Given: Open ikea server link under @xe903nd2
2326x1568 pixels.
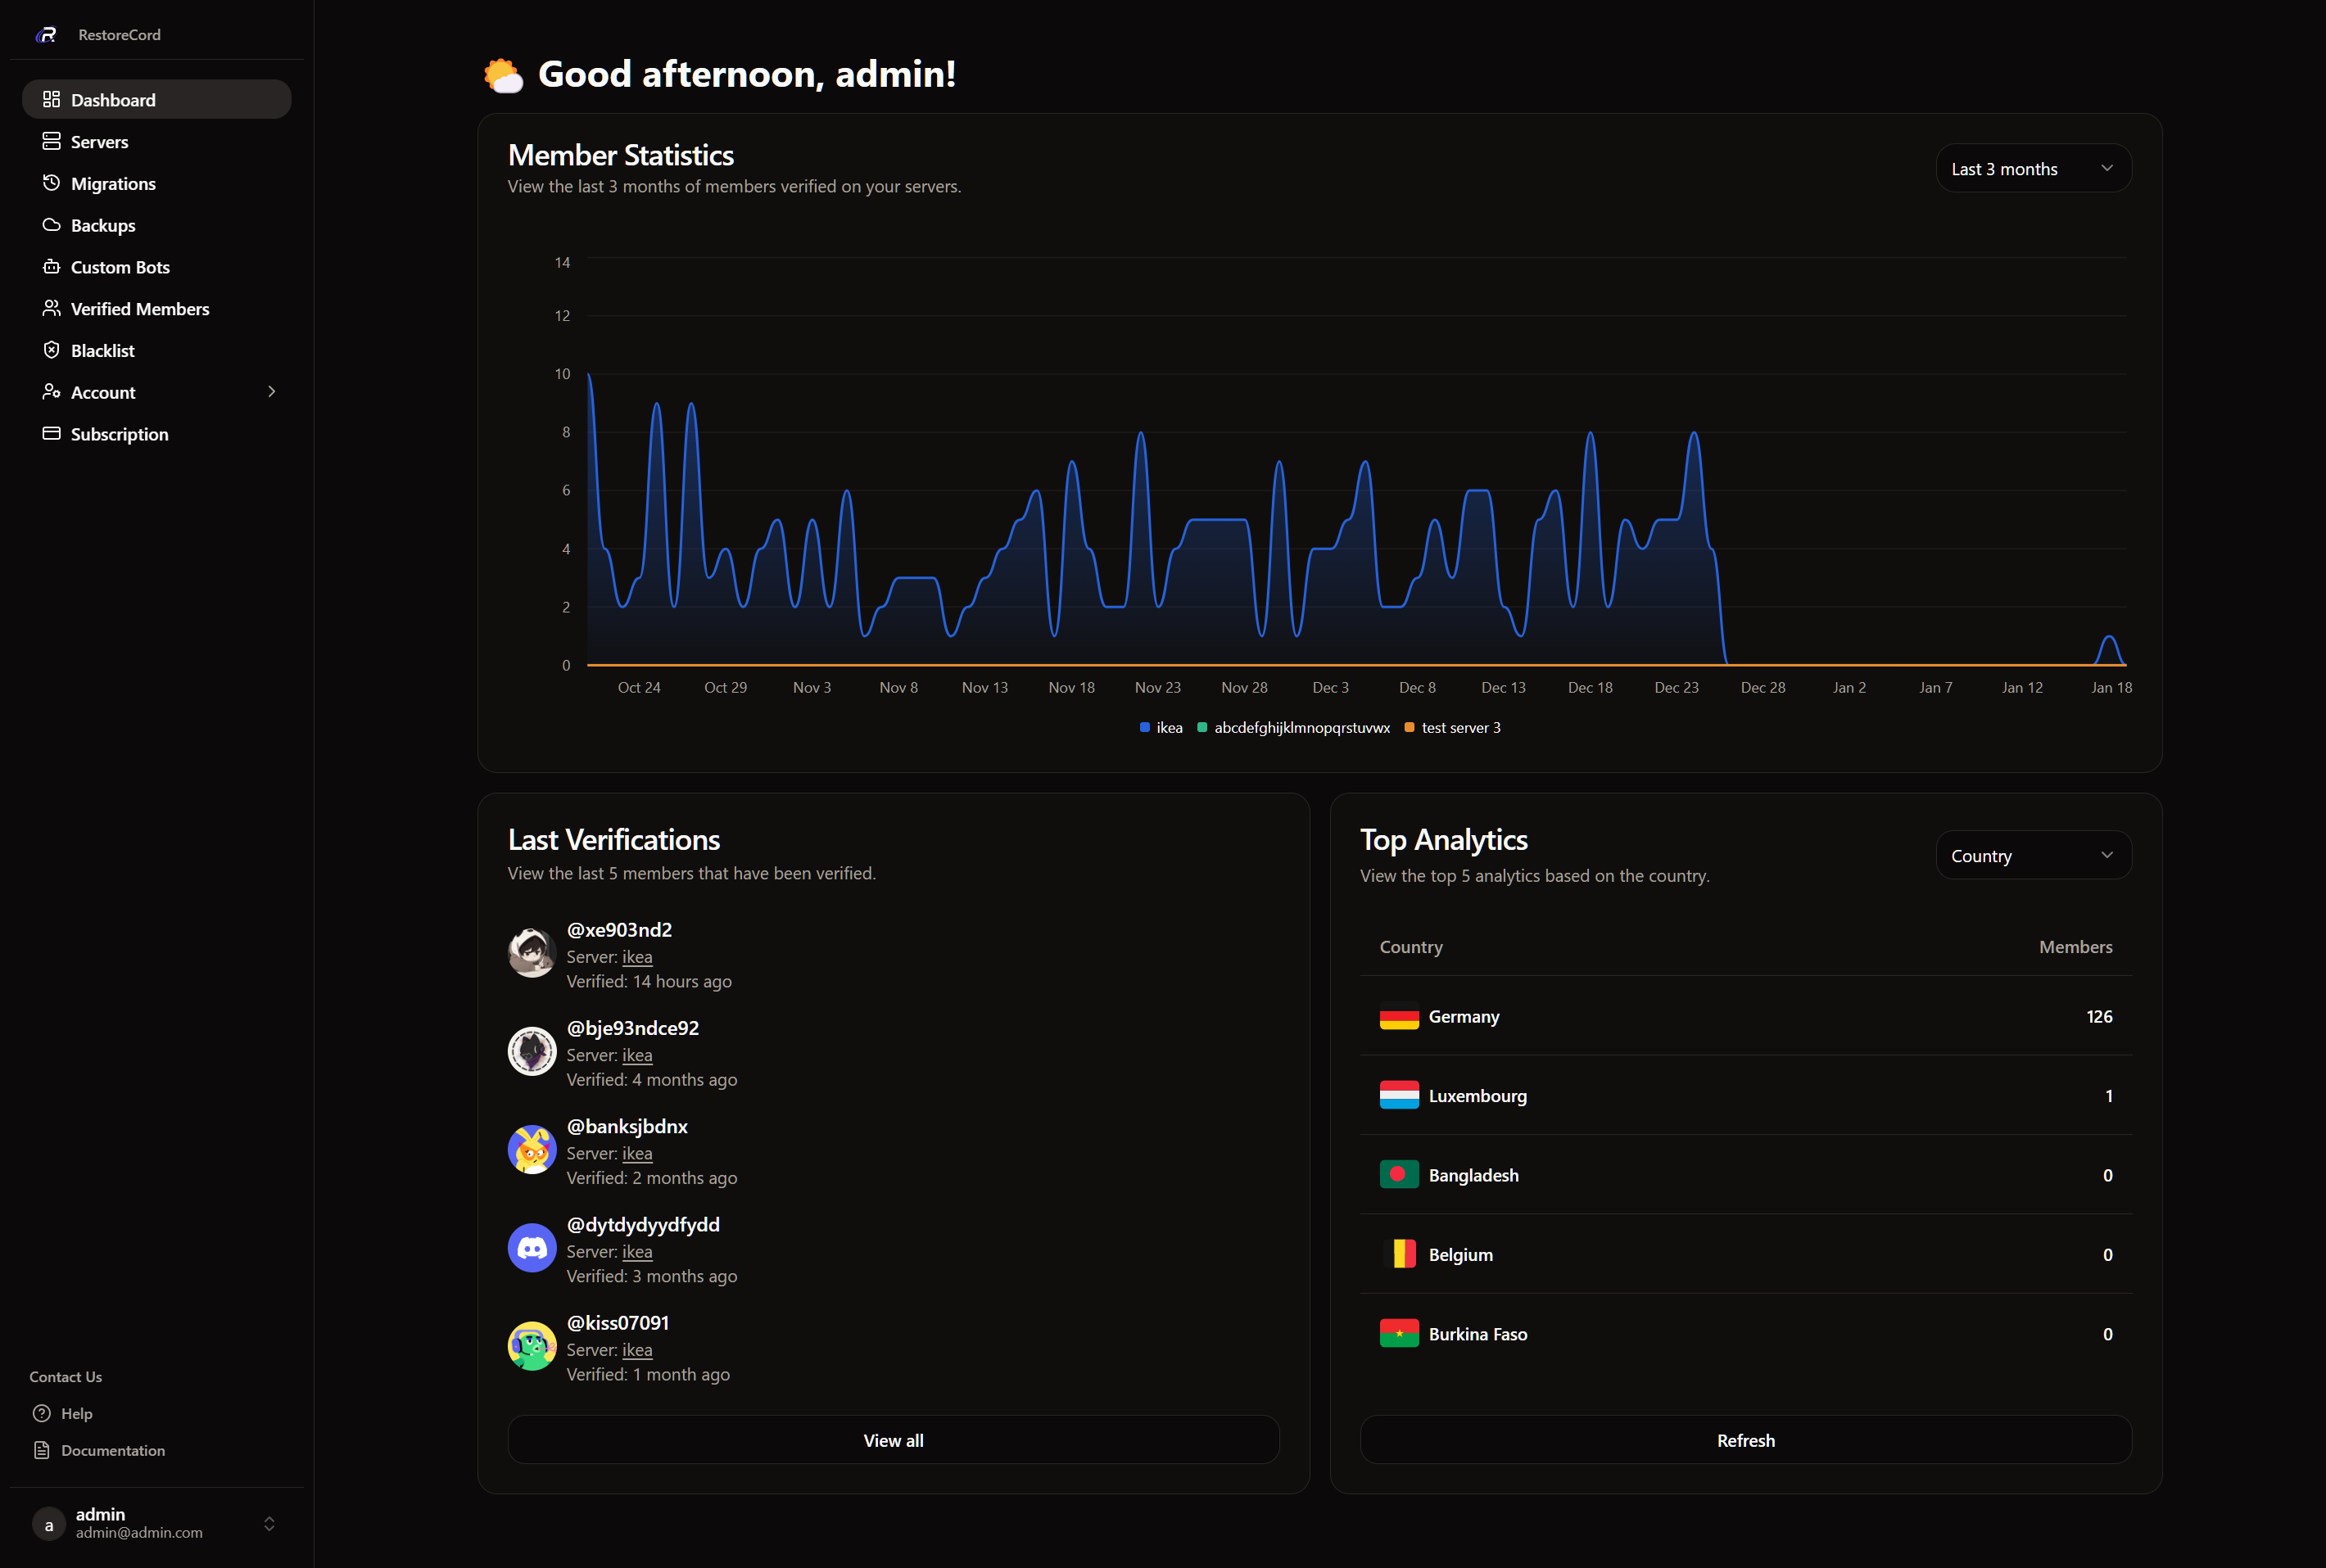Looking at the screenshot, I should 637,957.
